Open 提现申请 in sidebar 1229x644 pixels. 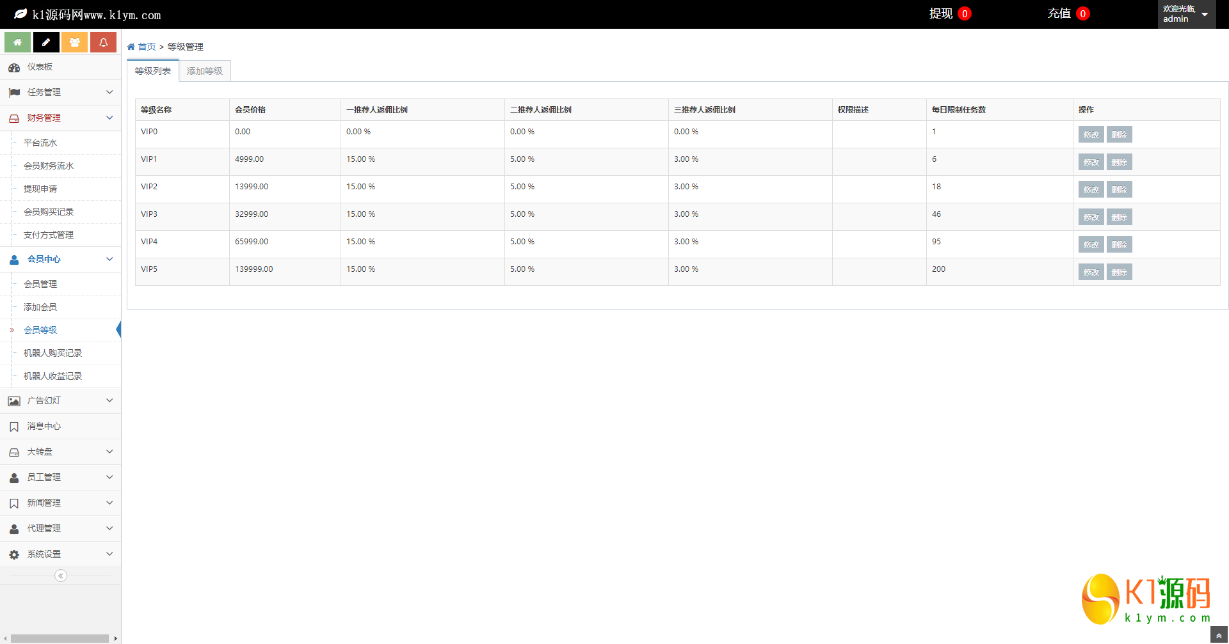click(x=40, y=189)
